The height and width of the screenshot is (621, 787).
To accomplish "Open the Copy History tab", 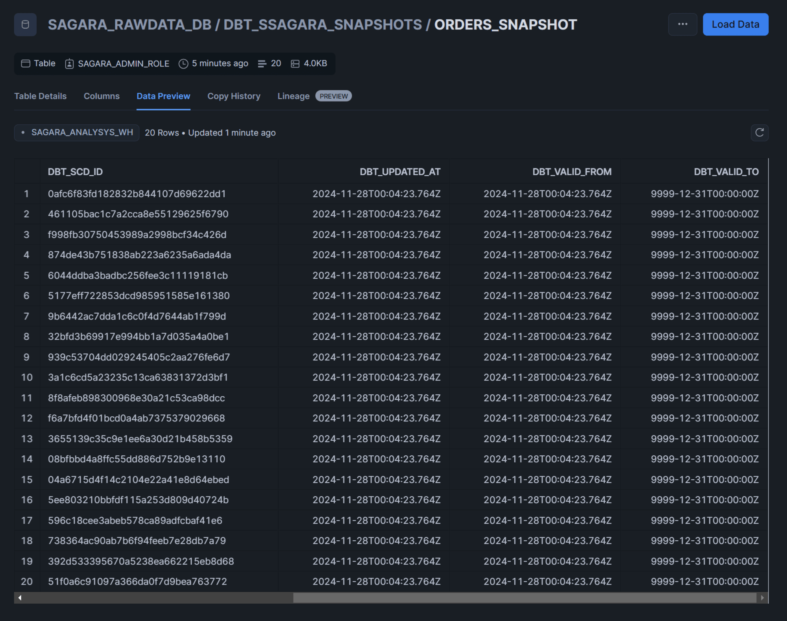I will click(234, 96).
